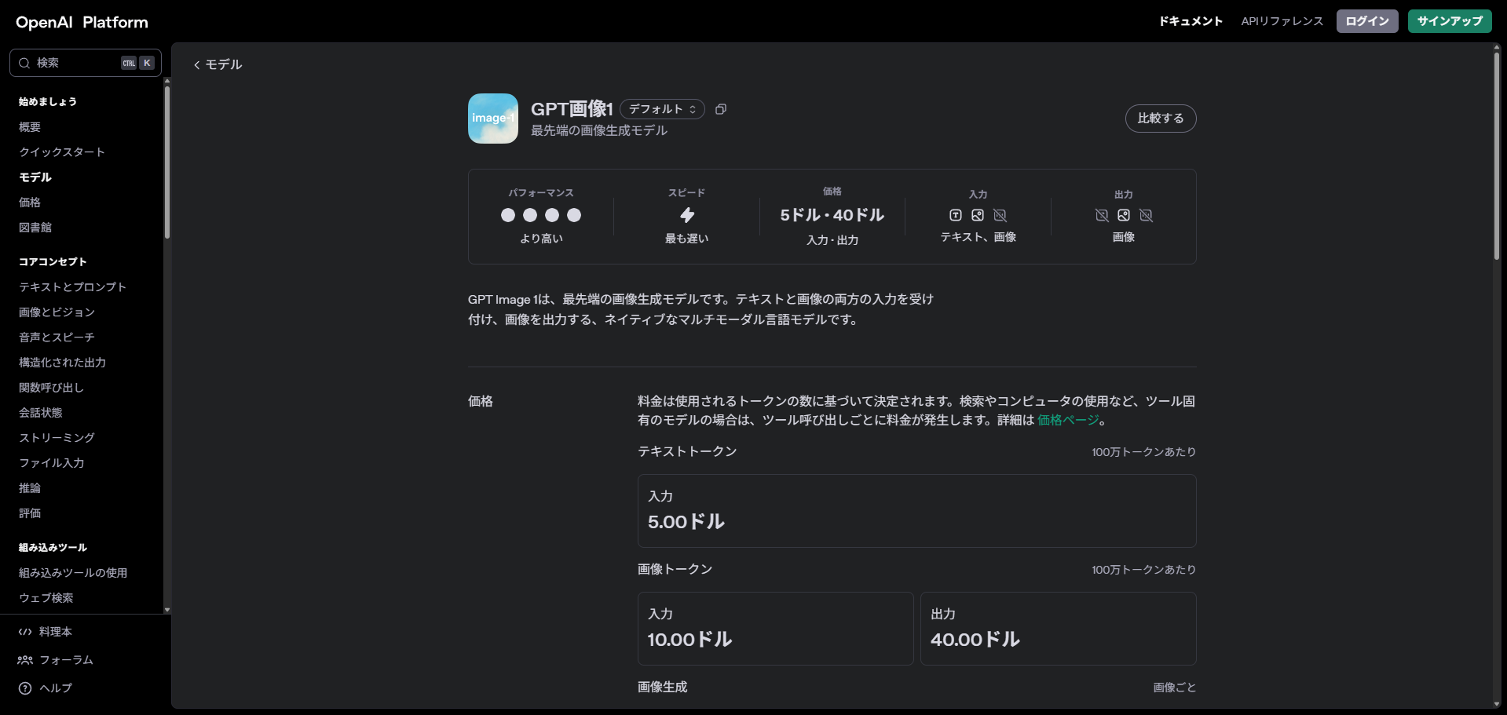Click the より高い performance label
1507x715 pixels.
tap(541, 239)
